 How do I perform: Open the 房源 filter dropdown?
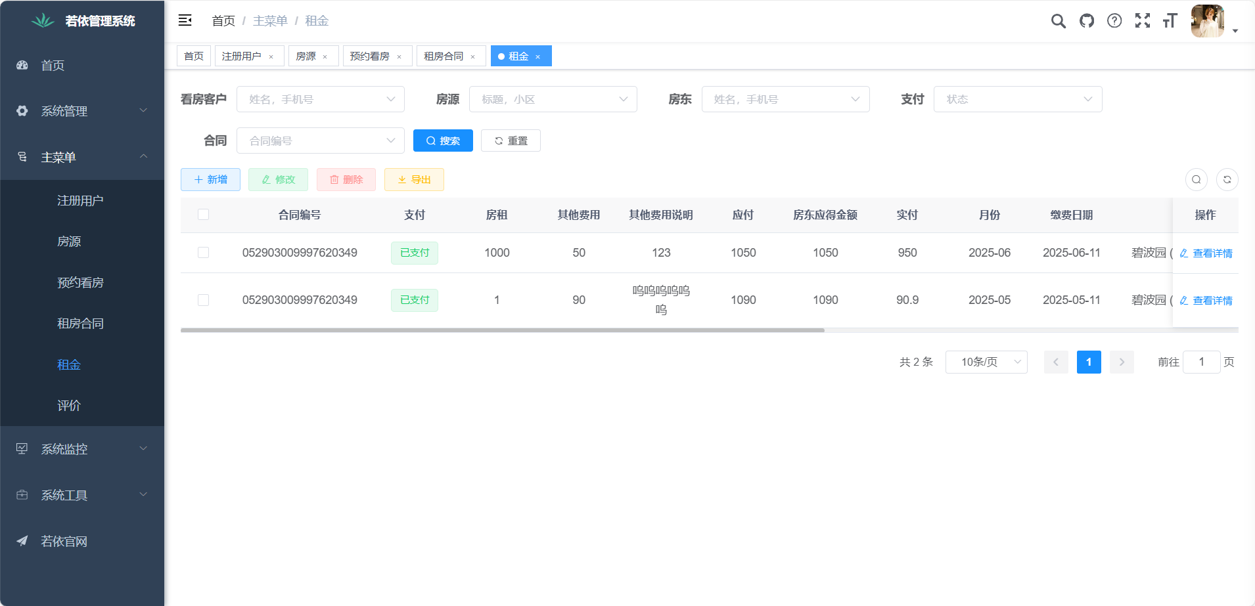tap(553, 99)
